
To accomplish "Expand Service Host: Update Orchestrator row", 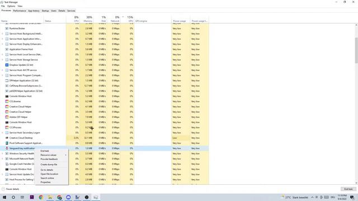I will pyautogui.click(x=2, y=174).
